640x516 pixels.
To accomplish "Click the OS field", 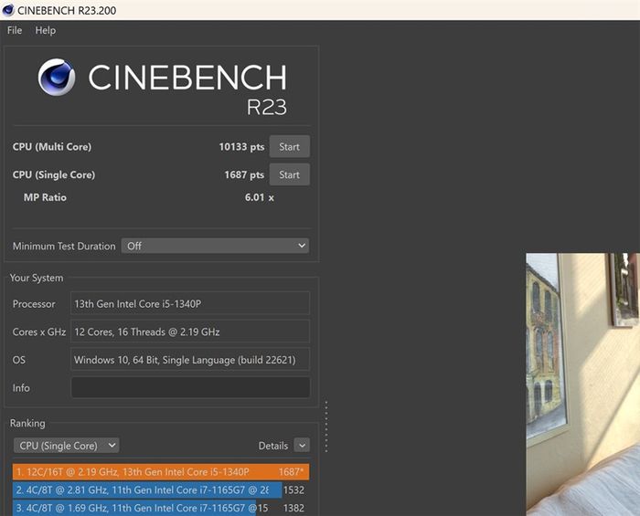I will [x=190, y=360].
